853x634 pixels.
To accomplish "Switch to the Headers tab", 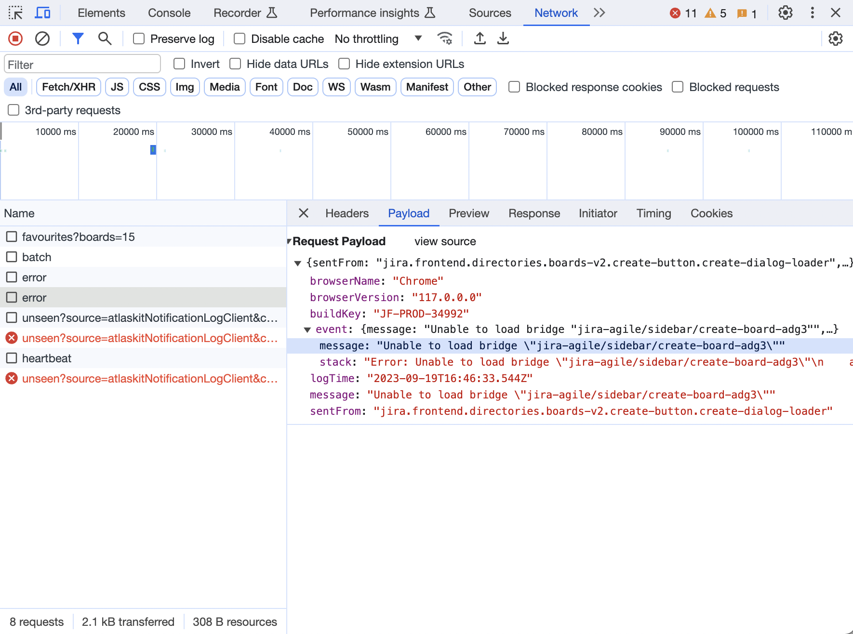I will 347,213.
